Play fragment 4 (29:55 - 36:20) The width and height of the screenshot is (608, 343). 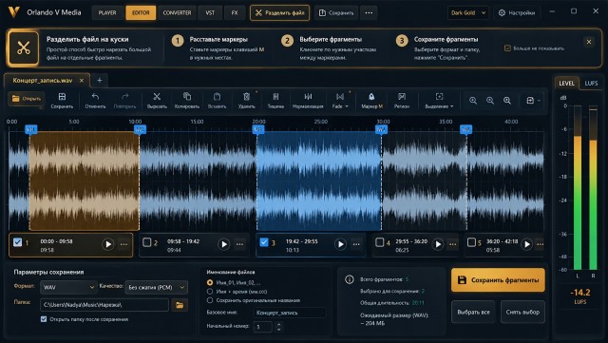[438, 244]
